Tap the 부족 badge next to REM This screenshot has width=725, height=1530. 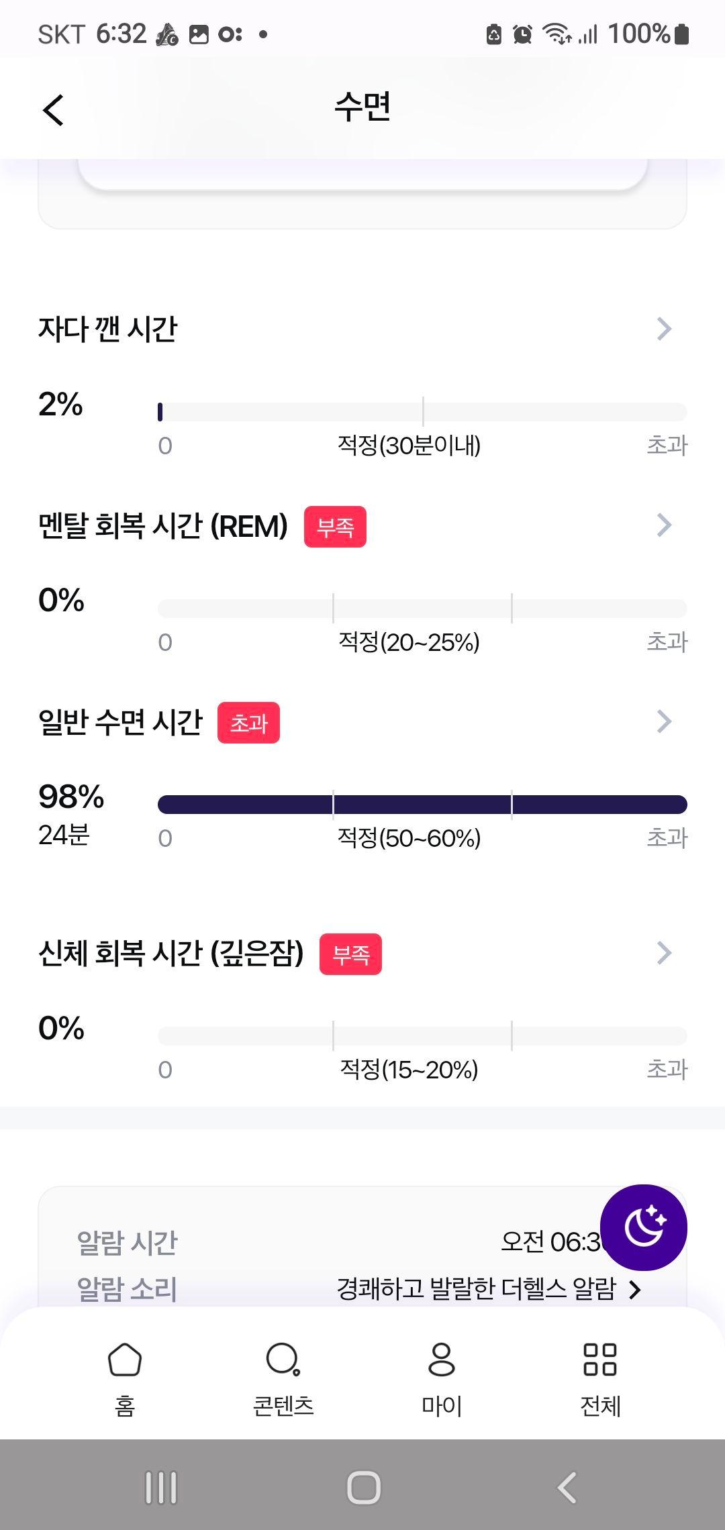(x=335, y=527)
